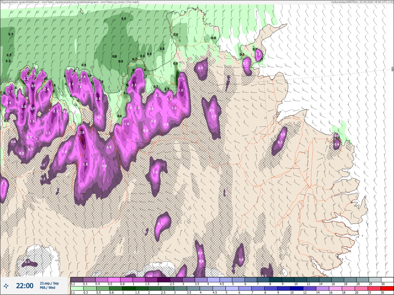Click the 'Mið./ Wed' weekday text

47,288
